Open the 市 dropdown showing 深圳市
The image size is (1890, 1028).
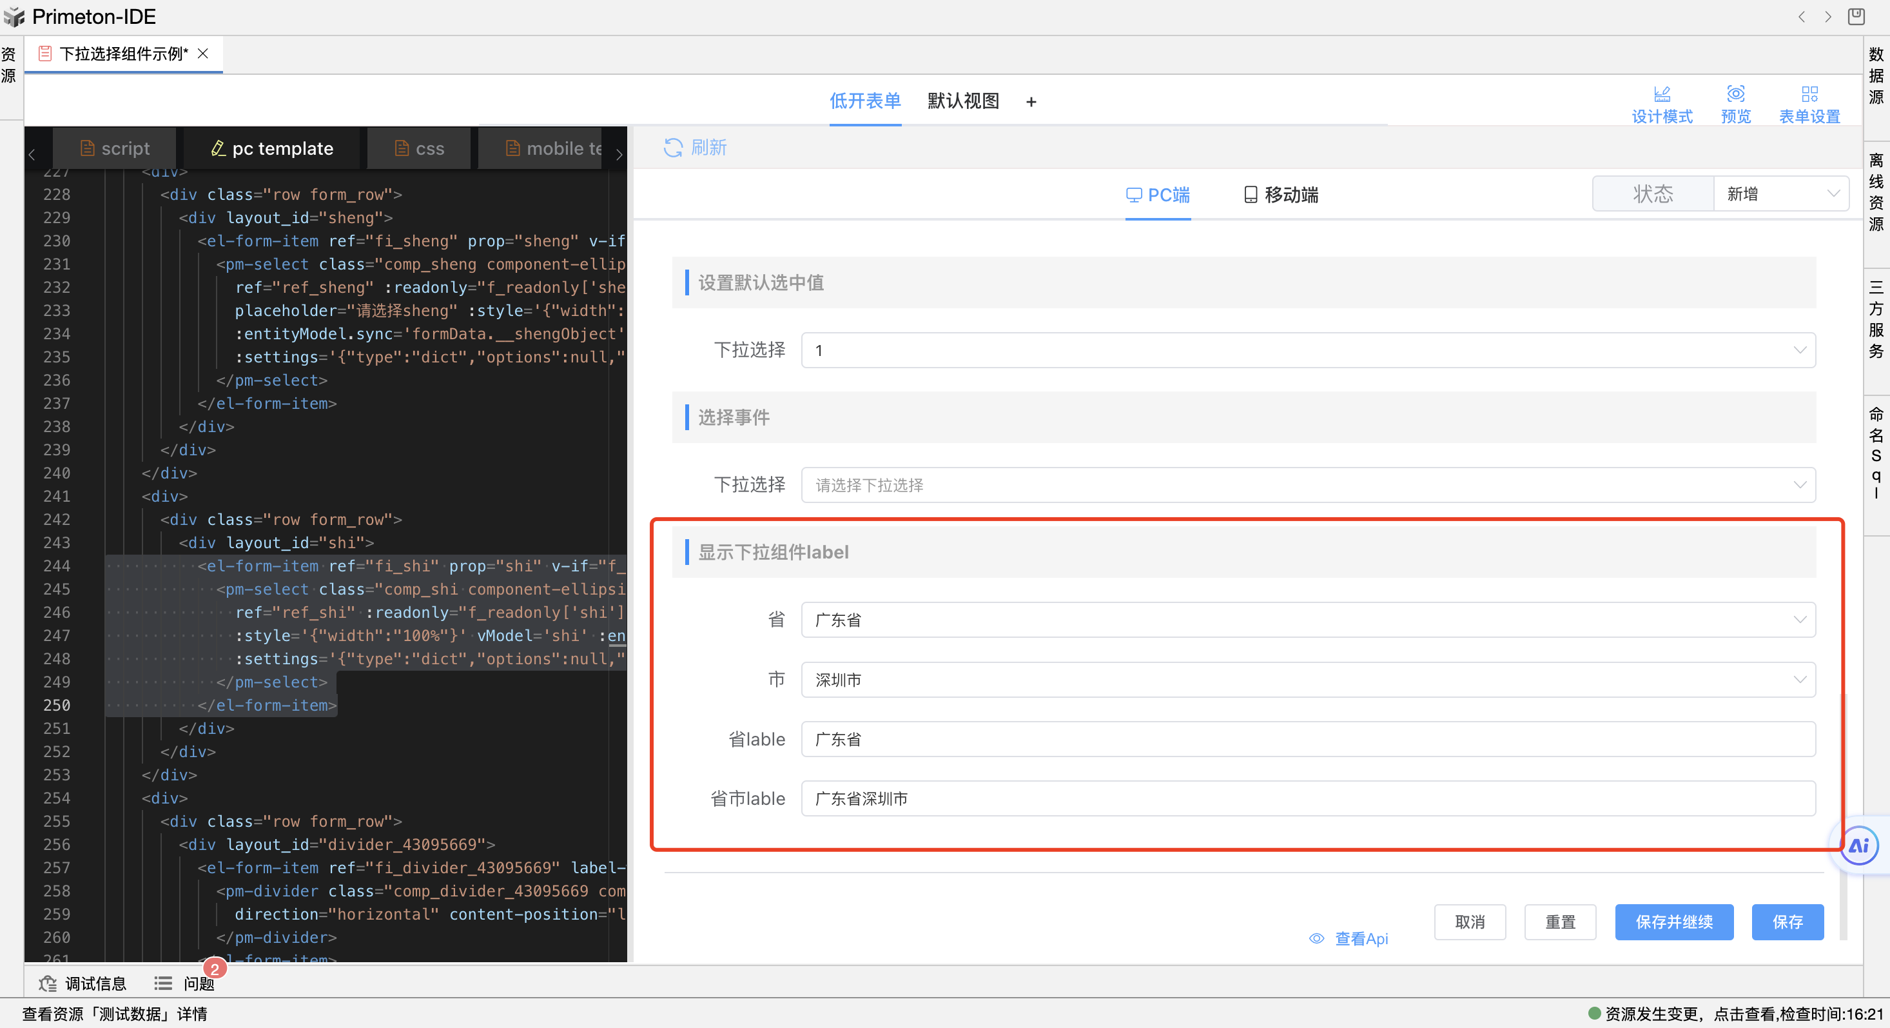click(x=1307, y=680)
